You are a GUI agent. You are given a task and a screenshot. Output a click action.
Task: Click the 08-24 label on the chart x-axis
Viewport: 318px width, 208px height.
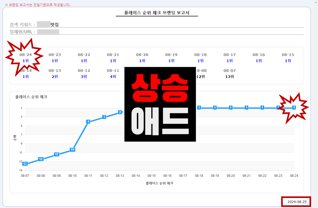(x=294, y=176)
